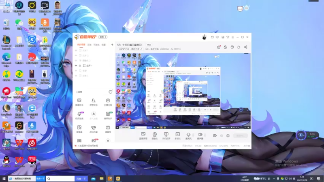
Task: Open WeChat desktop shortcut
Action: click(x=19, y=24)
